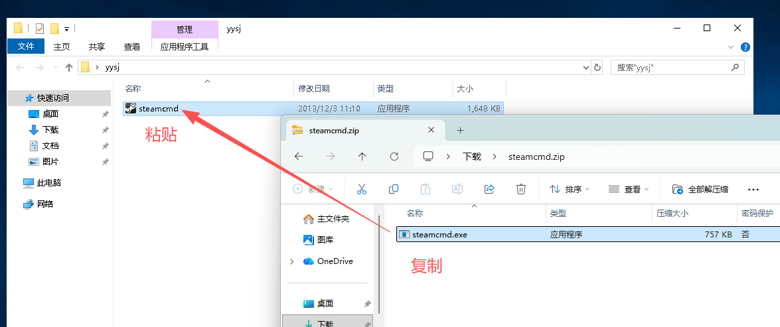
Task: Close the steamcmd.zip tab
Action: click(432, 130)
